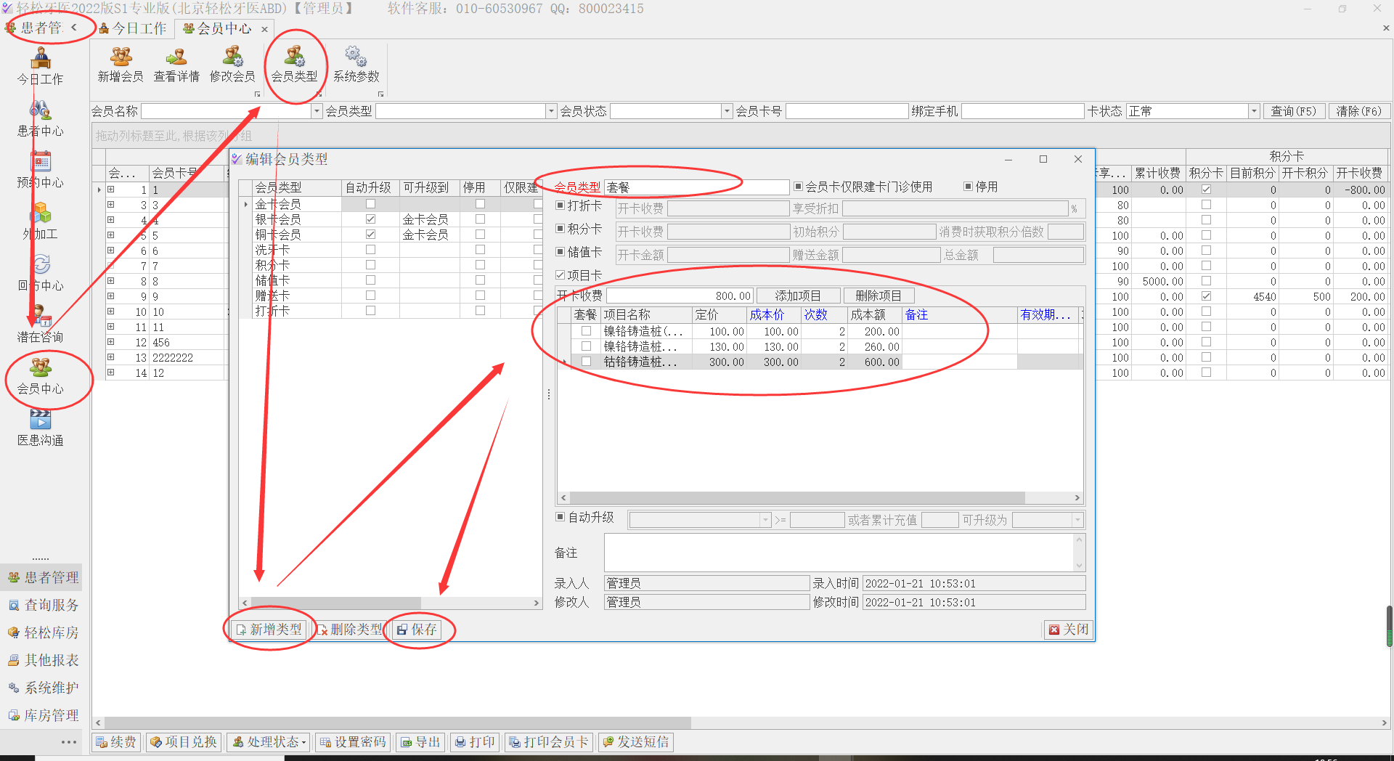Open 会员中心 sidebar icon
The image size is (1394, 761).
tap(41, 376)
